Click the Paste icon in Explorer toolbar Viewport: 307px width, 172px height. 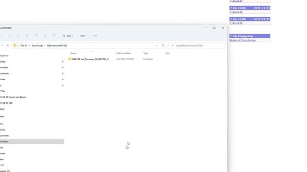coord(27,36)
